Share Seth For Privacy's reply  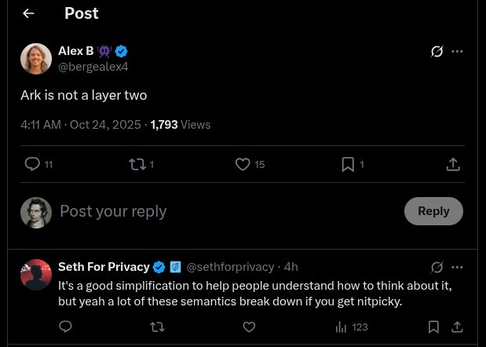[458, 327]
